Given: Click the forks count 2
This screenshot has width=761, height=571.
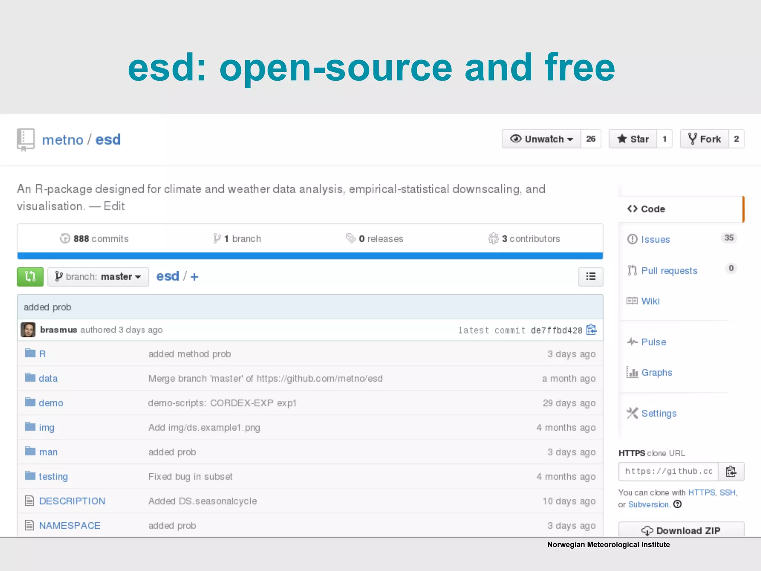Looking at the screenshot, I should coord(736,139).
